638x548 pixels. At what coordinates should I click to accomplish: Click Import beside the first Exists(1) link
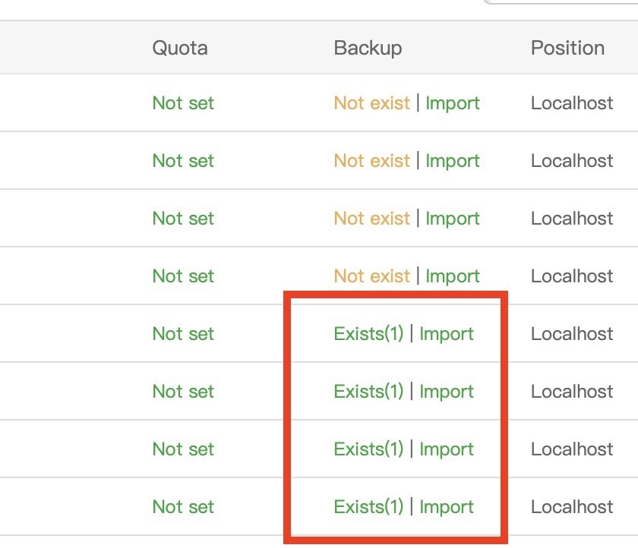pos(447,334)
